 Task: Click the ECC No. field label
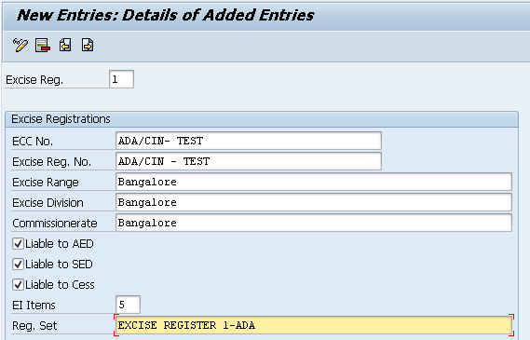33,142
